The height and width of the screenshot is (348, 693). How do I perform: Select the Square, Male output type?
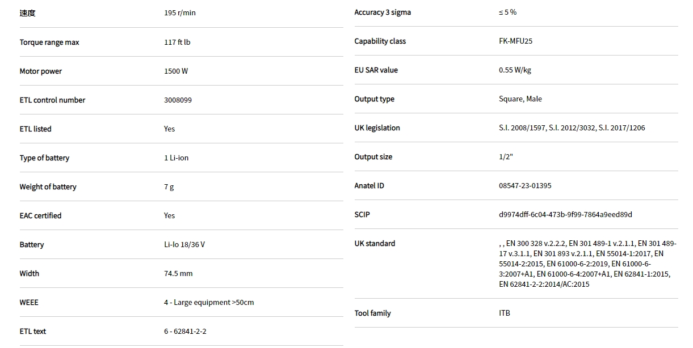point(520,99)
